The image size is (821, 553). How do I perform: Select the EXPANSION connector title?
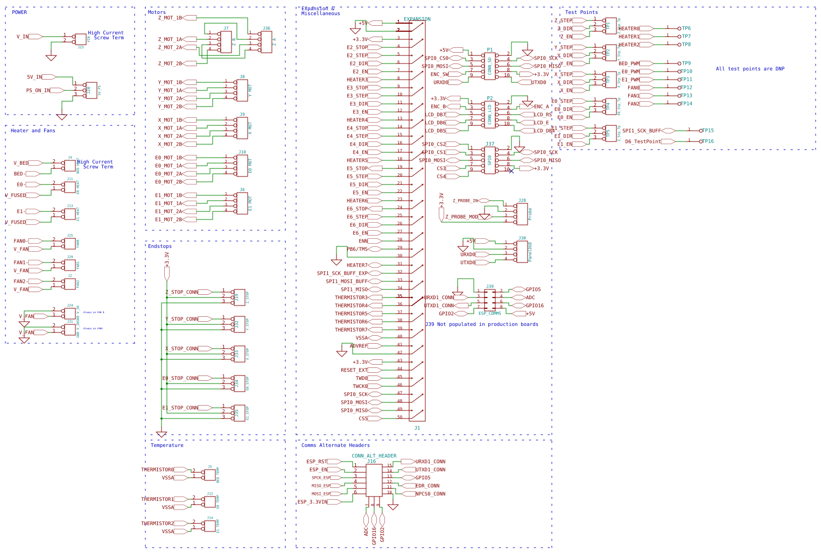pyautogui.click(x=417, y=19)
